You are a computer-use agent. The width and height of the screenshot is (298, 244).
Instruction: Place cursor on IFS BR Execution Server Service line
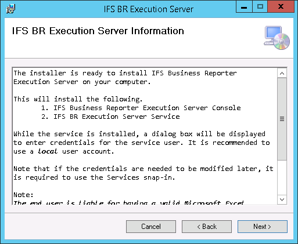pos(110,116)
